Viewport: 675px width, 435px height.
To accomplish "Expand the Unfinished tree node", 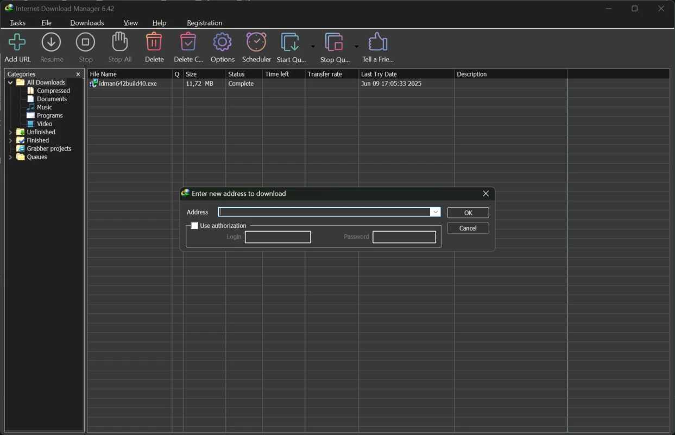I will coord(10,132).
